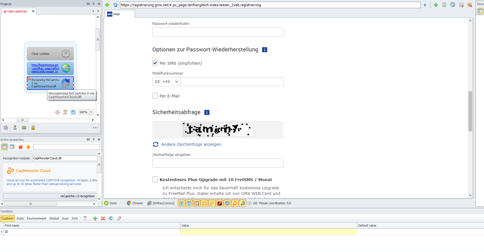Add a new variable with the green plus
The width and height of the screenshot is (484, 252).
[x=95, y=218]
